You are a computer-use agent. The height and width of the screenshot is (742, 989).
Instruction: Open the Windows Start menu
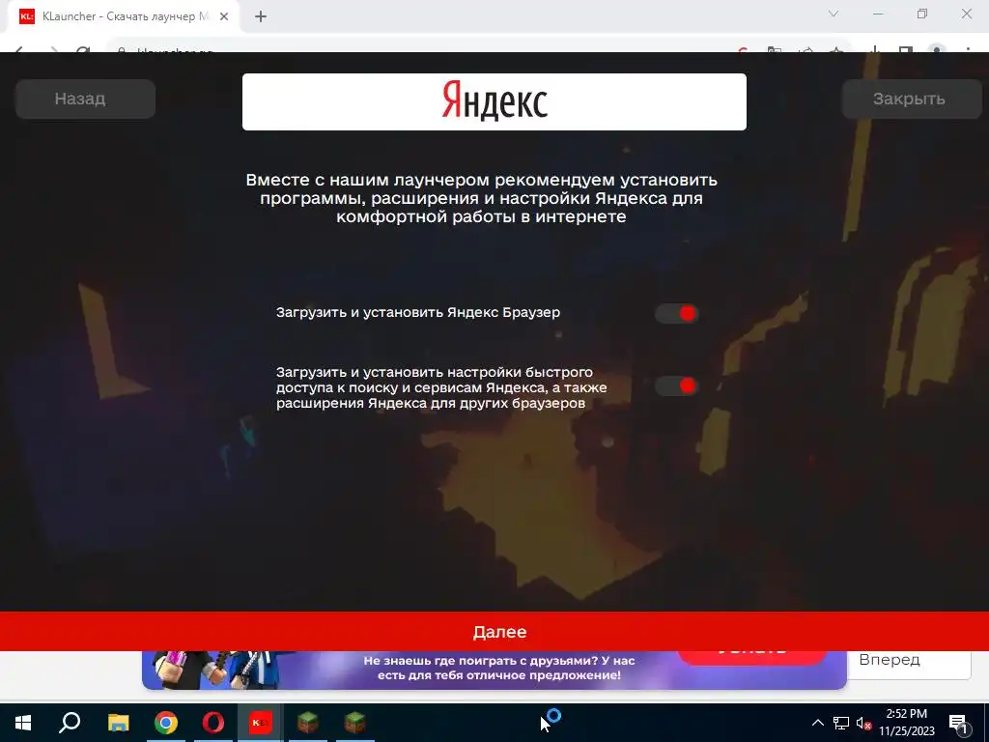click(23, 723)
